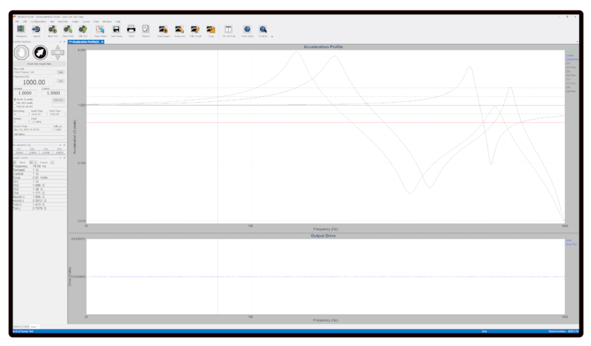Image resolution: width=591 pixels, height=346 pixels.
Task: Click the Test Name field
Action: [x=39, y=138]
